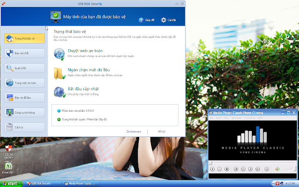Open the View menu in Media Player Classic
299x187 pixels.
(219, 118)
